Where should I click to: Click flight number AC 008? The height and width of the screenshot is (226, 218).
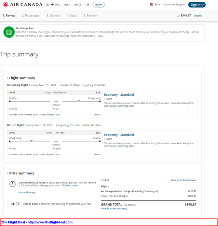click(12, 149)
